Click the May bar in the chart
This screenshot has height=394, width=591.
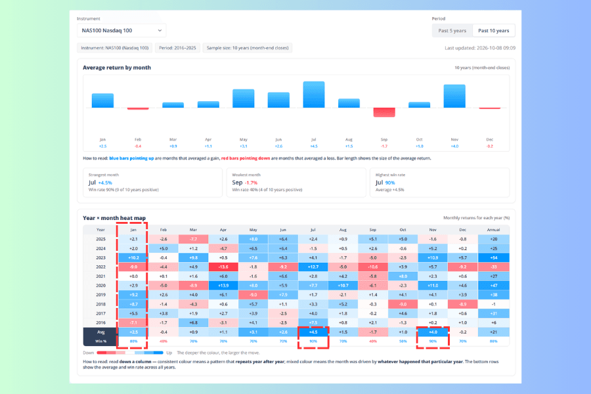244,98
